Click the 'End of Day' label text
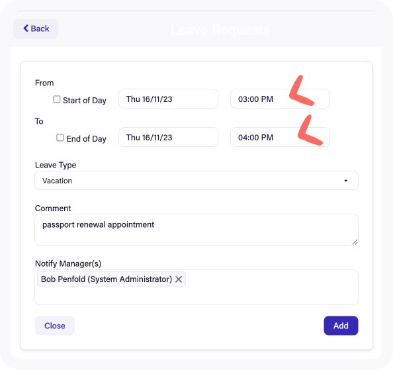The width and height of the screenshot is (393, 370). click(x=86, y=138)
